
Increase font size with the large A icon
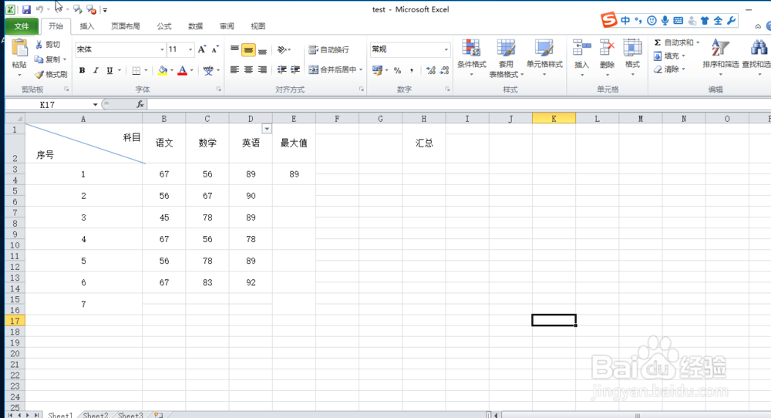[x=201, y=49]
